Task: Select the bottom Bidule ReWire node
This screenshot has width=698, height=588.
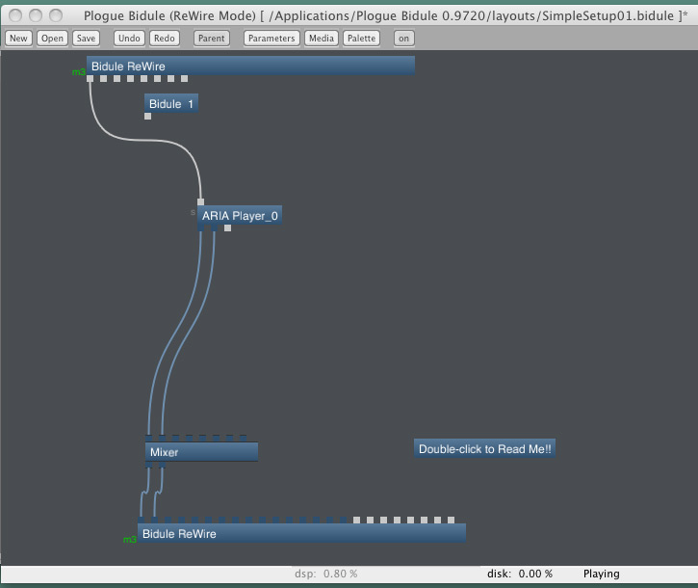Action: coord(301,533)
